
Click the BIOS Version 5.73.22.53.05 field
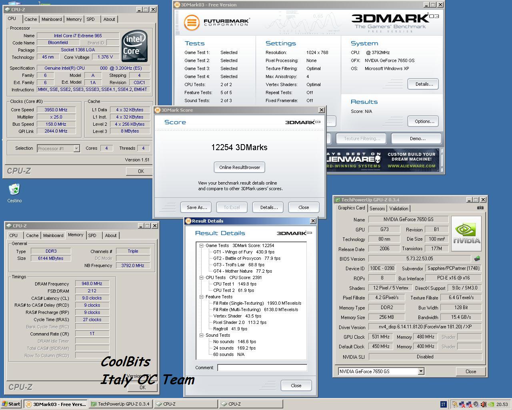[x=420, y=259]
